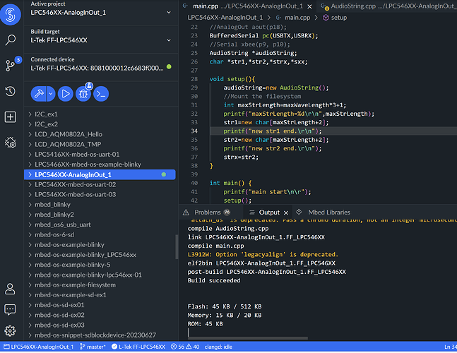
Task: Click status bar project LPC546XX-AnalogInOut_1
Action: tap(38, 347)
